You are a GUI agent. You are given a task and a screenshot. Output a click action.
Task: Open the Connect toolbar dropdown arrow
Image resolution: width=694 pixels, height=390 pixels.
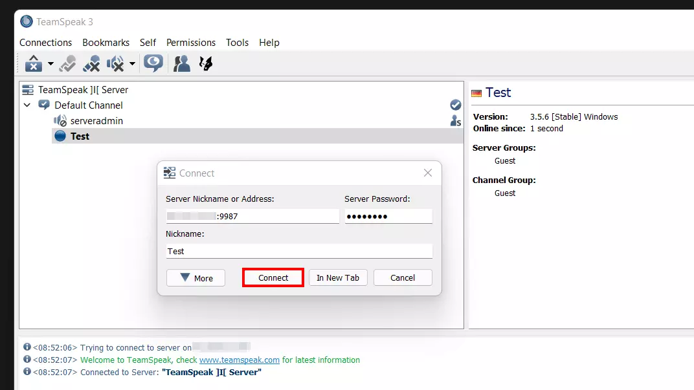(50, 64)
